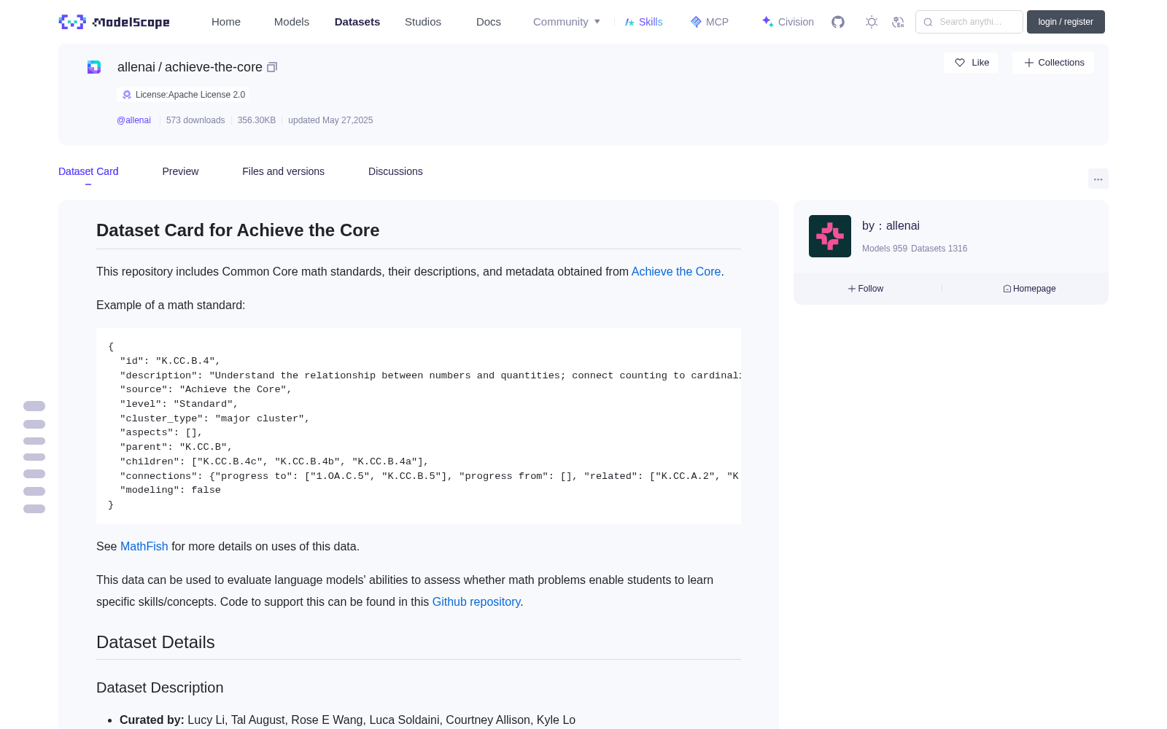Expand the Community dropdown menu
1167x729 pixels.
567,22
